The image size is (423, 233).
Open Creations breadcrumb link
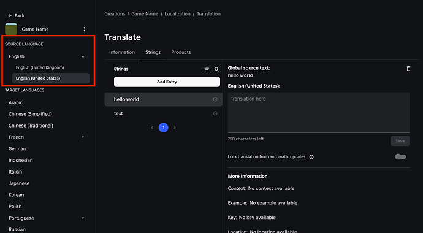point(115,13)
